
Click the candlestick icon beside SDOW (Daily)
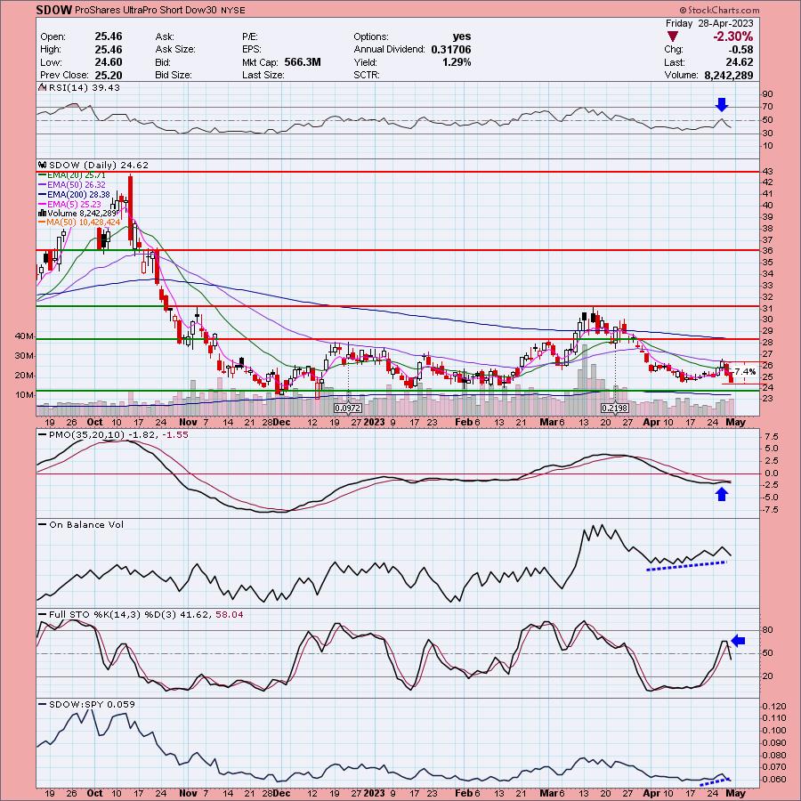[43, 165]
